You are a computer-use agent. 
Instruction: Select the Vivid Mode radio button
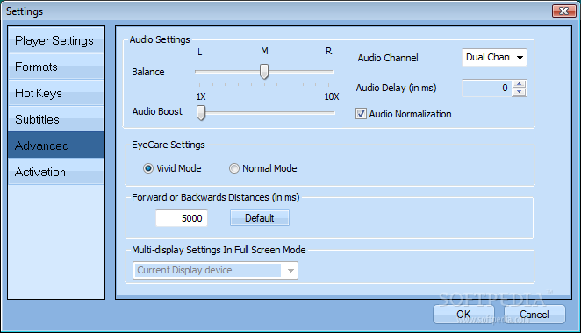(148, 168)
